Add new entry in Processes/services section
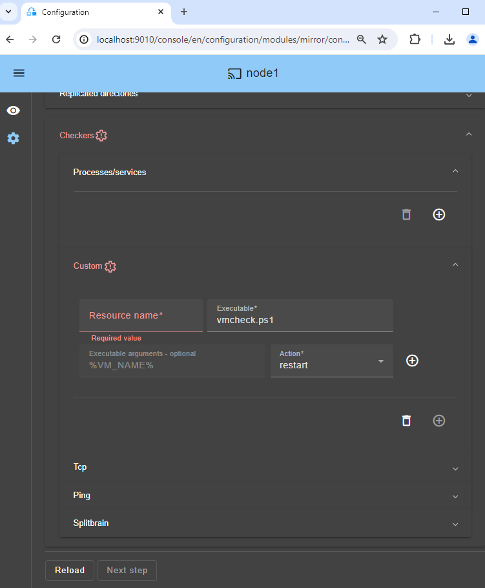 [x=439, y=215]
